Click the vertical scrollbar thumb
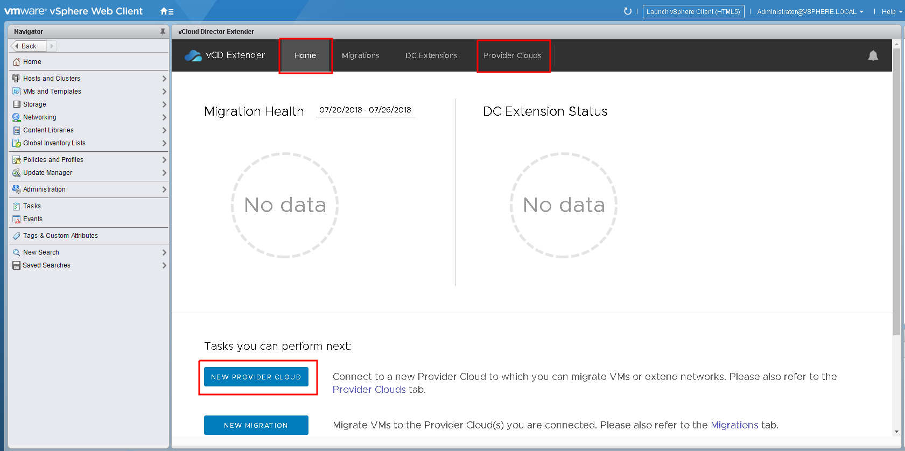Screen dimensions: 905x451 pos(896,191)
